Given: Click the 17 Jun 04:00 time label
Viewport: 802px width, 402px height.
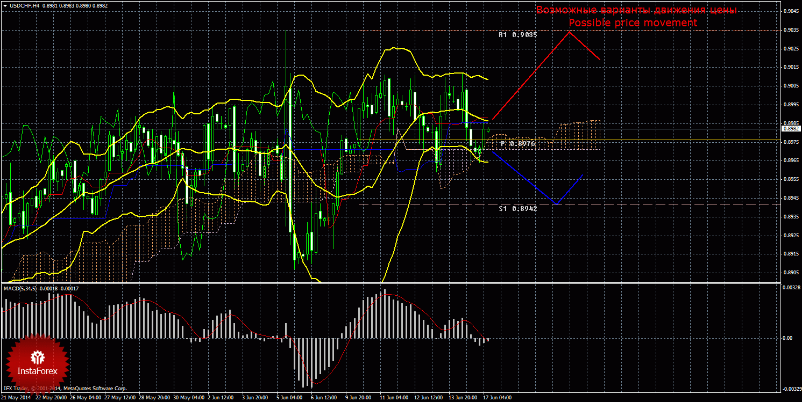Looking at the screenshot, I should pos(497,398).
